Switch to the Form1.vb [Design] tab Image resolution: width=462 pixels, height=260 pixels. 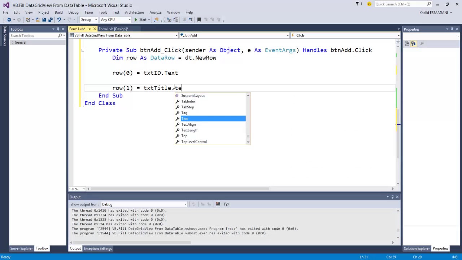coord(113,29)
